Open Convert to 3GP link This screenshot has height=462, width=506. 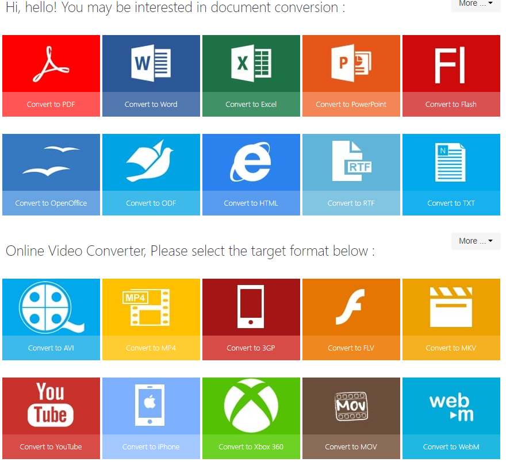pos(251,348)
